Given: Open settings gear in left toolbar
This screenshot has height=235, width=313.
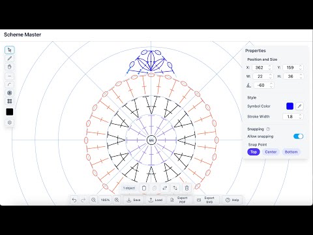Looking at the screenshot, I should pos(10,123).
